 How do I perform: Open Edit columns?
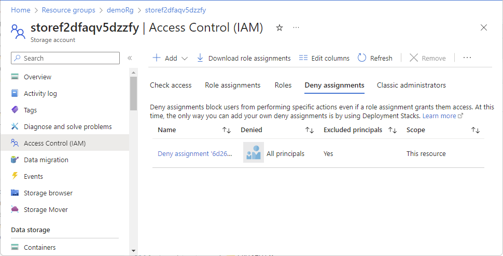tap(324, 58)
